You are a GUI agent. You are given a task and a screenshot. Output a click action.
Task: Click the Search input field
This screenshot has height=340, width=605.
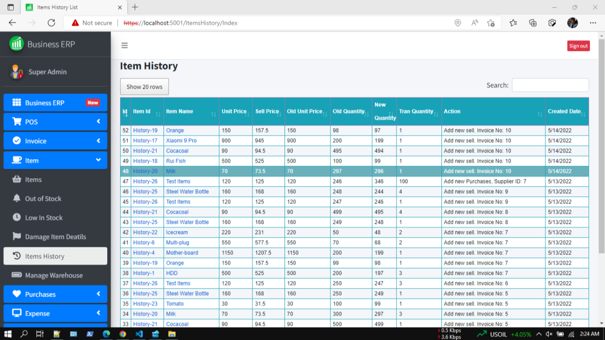[x=550, y=85]
